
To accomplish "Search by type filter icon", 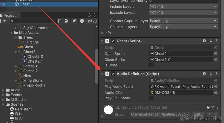I will 66,21.
